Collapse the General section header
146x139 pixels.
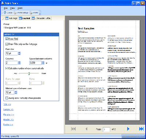tap(31, 34)
